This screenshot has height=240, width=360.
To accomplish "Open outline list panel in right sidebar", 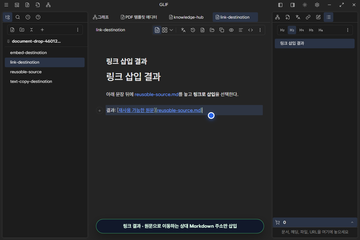I will (x=328, y=17).
